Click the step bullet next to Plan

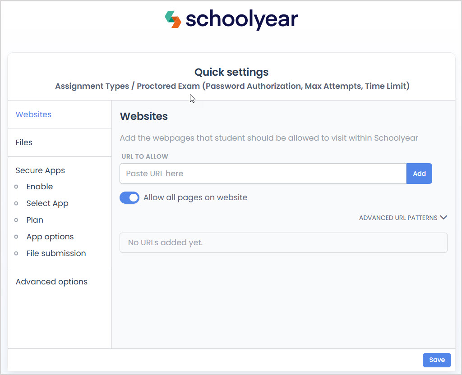point(17,220)
